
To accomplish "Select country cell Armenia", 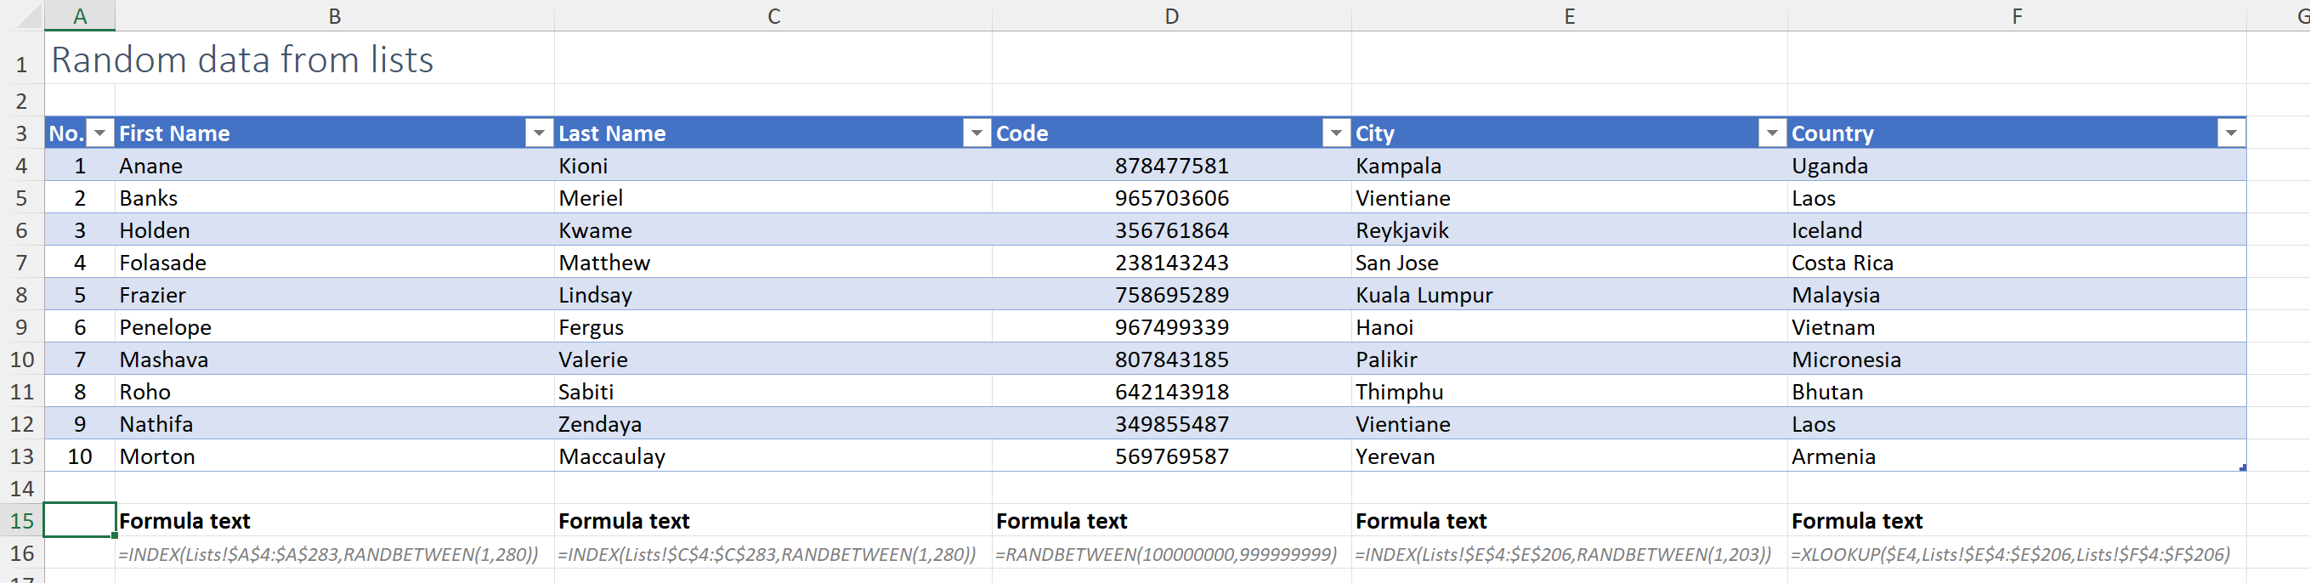I will (2017, 456).
